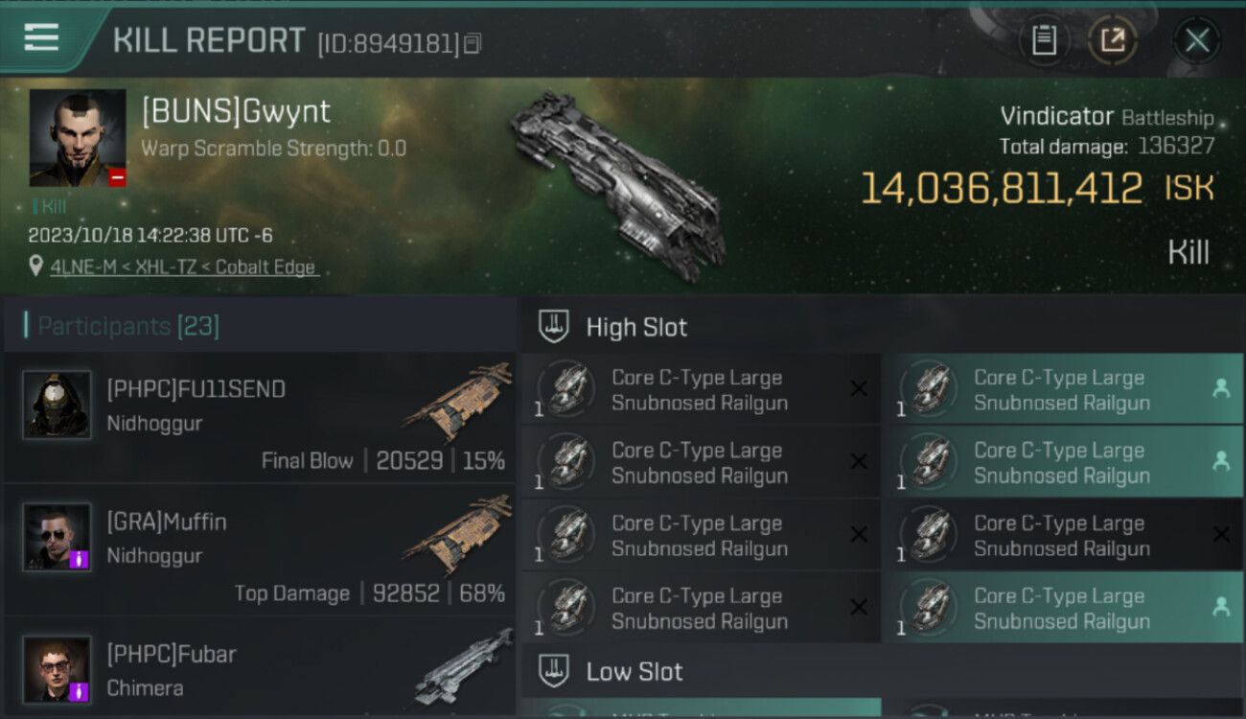Click the first destroyed Snubnosed Railgun item
This screenshot has height=719, width=1246.
click(701, 389)
